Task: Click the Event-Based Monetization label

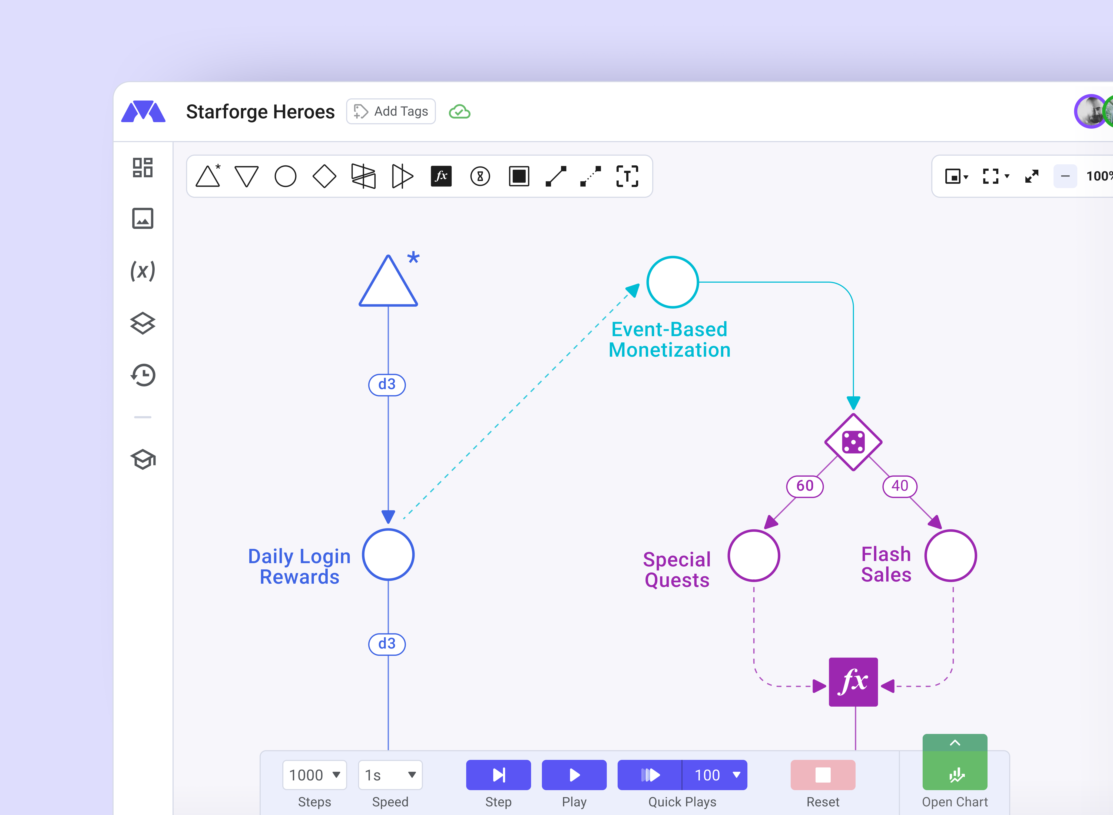Action: coord(669,339)
